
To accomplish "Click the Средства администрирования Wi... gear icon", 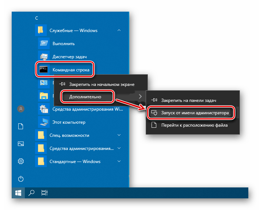I will [x=44, y=109].
